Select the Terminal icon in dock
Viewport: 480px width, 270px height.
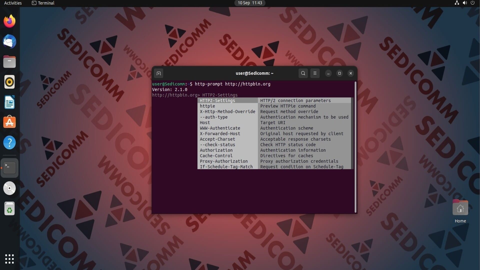pos(9,168)
